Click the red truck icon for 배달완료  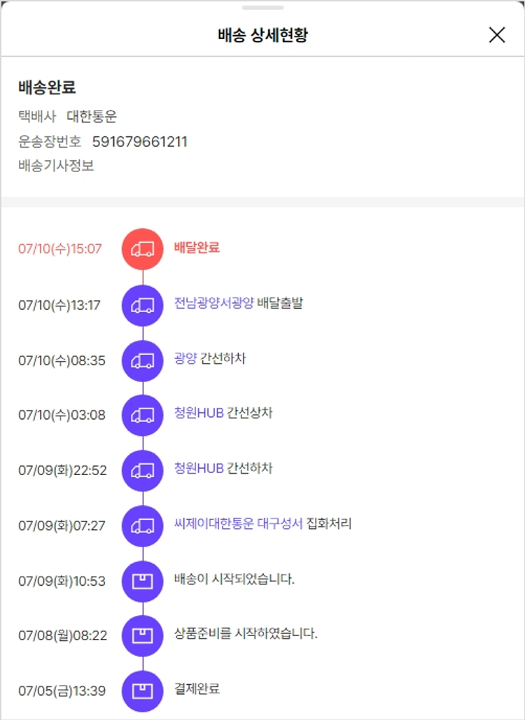143,248
